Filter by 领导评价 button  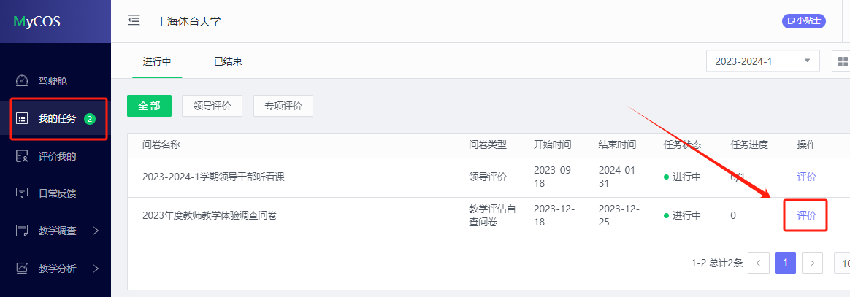click(212, 106)
